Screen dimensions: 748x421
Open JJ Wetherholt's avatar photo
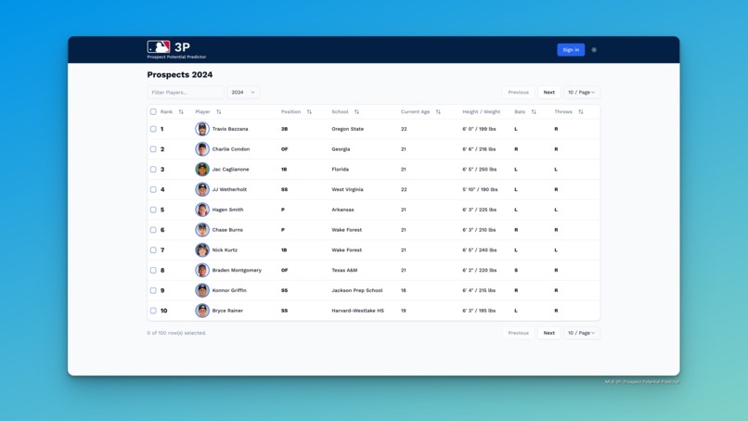click(x=202, y=189)
